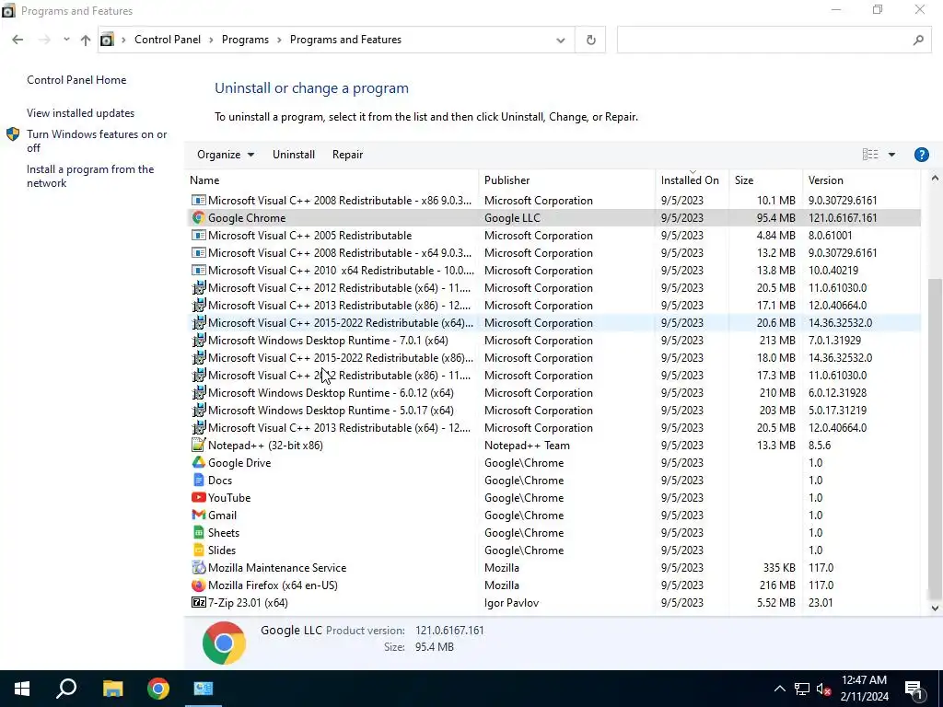
Task: Click the Uninstall button
Action: (294, 155)
